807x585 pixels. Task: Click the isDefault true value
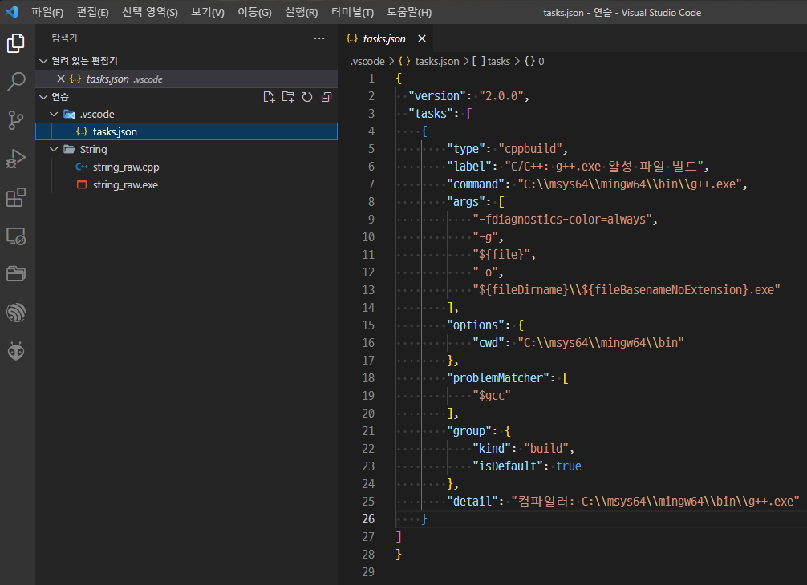(569, 466)
